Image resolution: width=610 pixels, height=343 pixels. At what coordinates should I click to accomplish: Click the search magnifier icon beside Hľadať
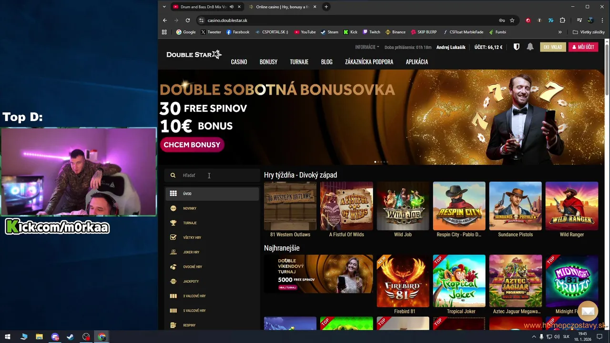[x=173, y=175]
